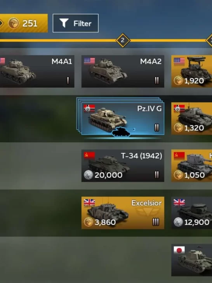Click the silver coin icon beside 20,000

click(x=89, y=175)
